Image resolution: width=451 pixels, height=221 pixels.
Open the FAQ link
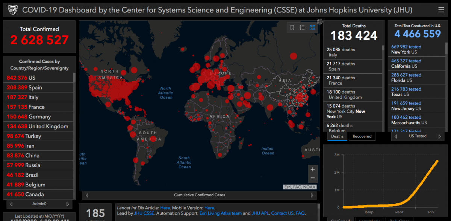pos(300,213)
